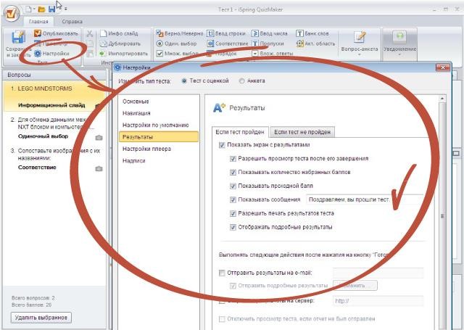Image resolution: width=464 pixels, height=330 pixels.
Task: Click the Удалить выбранное button
Action: (x=41, y=318)
